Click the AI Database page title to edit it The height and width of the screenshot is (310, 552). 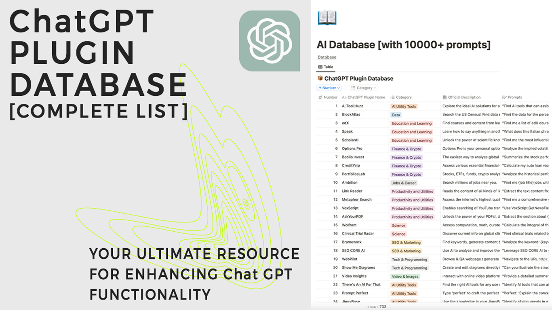[403, 45]
